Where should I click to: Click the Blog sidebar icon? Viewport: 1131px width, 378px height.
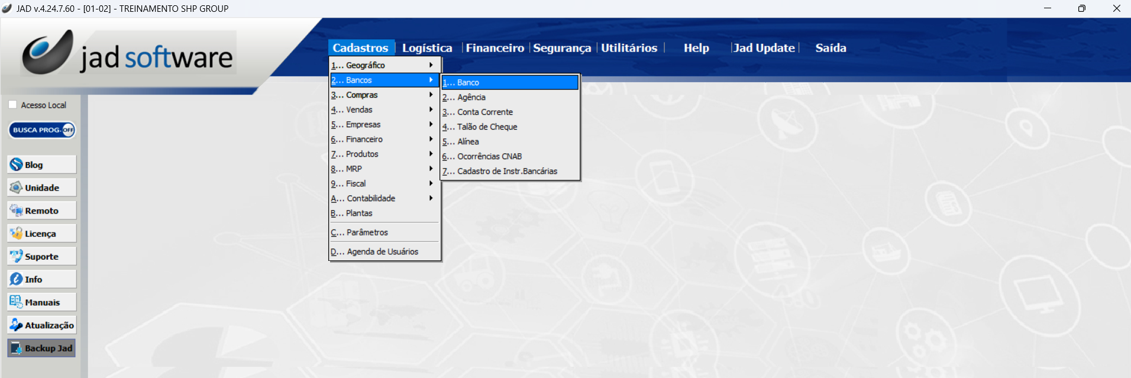[x=17, y=164]
